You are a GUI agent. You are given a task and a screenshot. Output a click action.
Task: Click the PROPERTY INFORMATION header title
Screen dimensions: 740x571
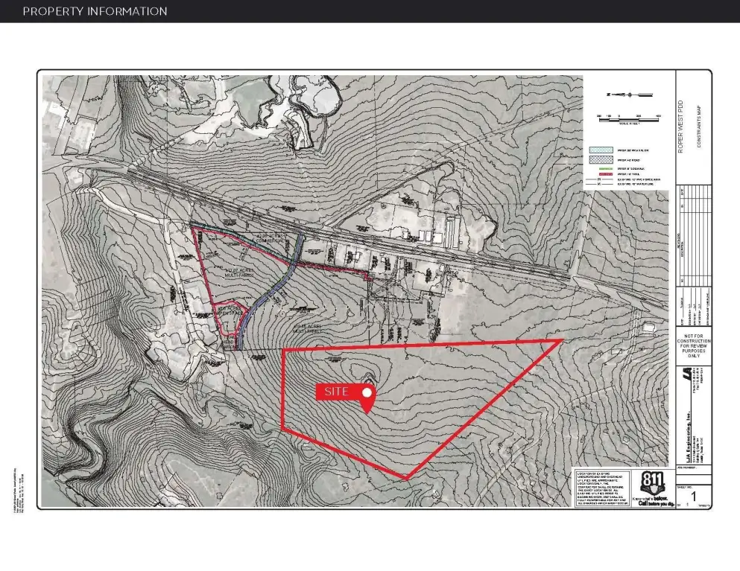(x=95, y=11)
